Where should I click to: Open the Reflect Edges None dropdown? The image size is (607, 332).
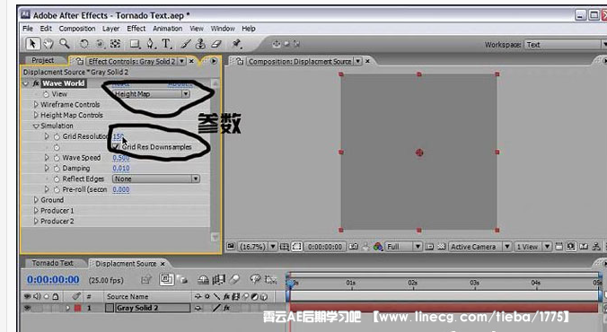[x=156, y=179]
